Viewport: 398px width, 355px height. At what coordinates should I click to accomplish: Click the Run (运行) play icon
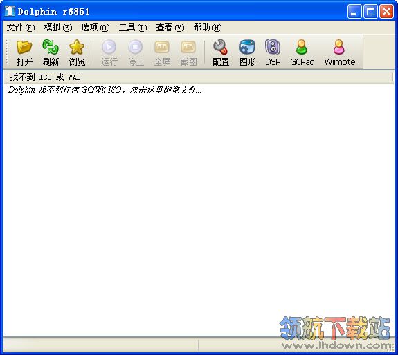coord(109,47)
